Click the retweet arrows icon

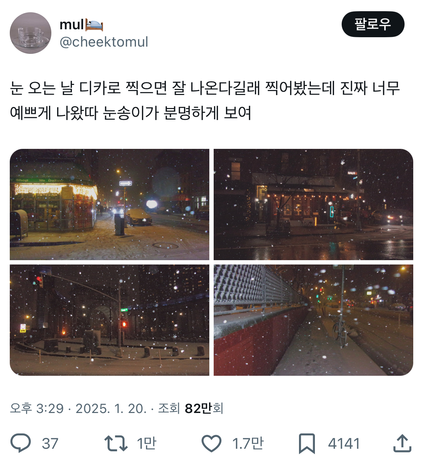(x=116, y=443)
